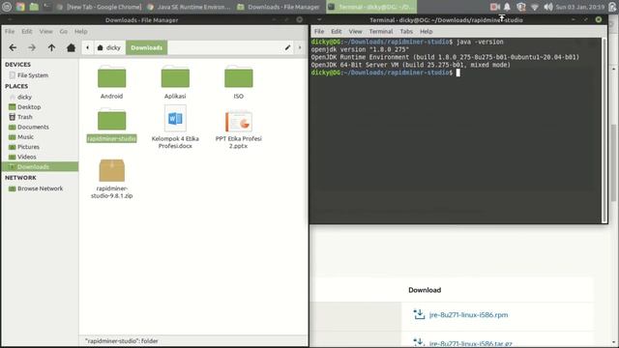Switch to Terminal taskbar item

(x=371, y=7)
